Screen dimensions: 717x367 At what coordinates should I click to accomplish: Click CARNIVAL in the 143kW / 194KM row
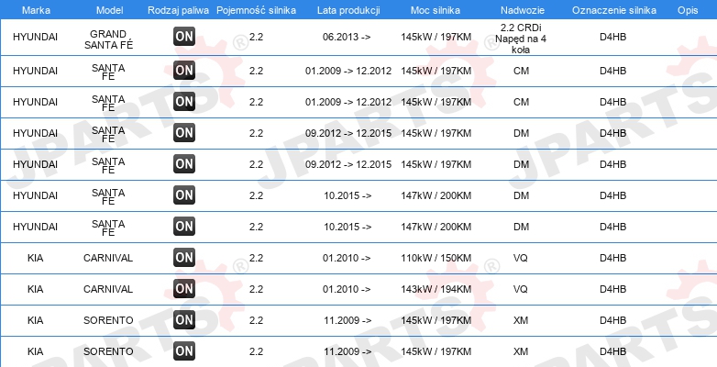(108, 289)
